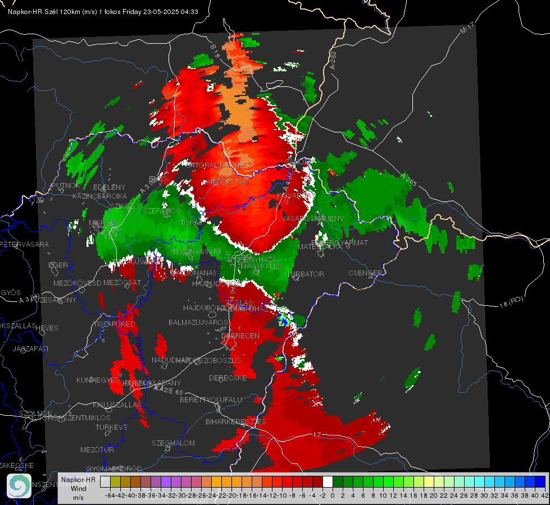550x505 pixels.
Task: Click the TURKEVE town label
Action: [x=111, y=427]
